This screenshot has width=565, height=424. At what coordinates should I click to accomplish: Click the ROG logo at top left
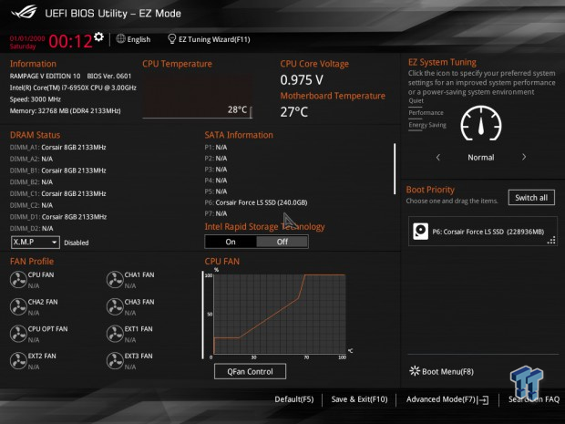point(24,12)
